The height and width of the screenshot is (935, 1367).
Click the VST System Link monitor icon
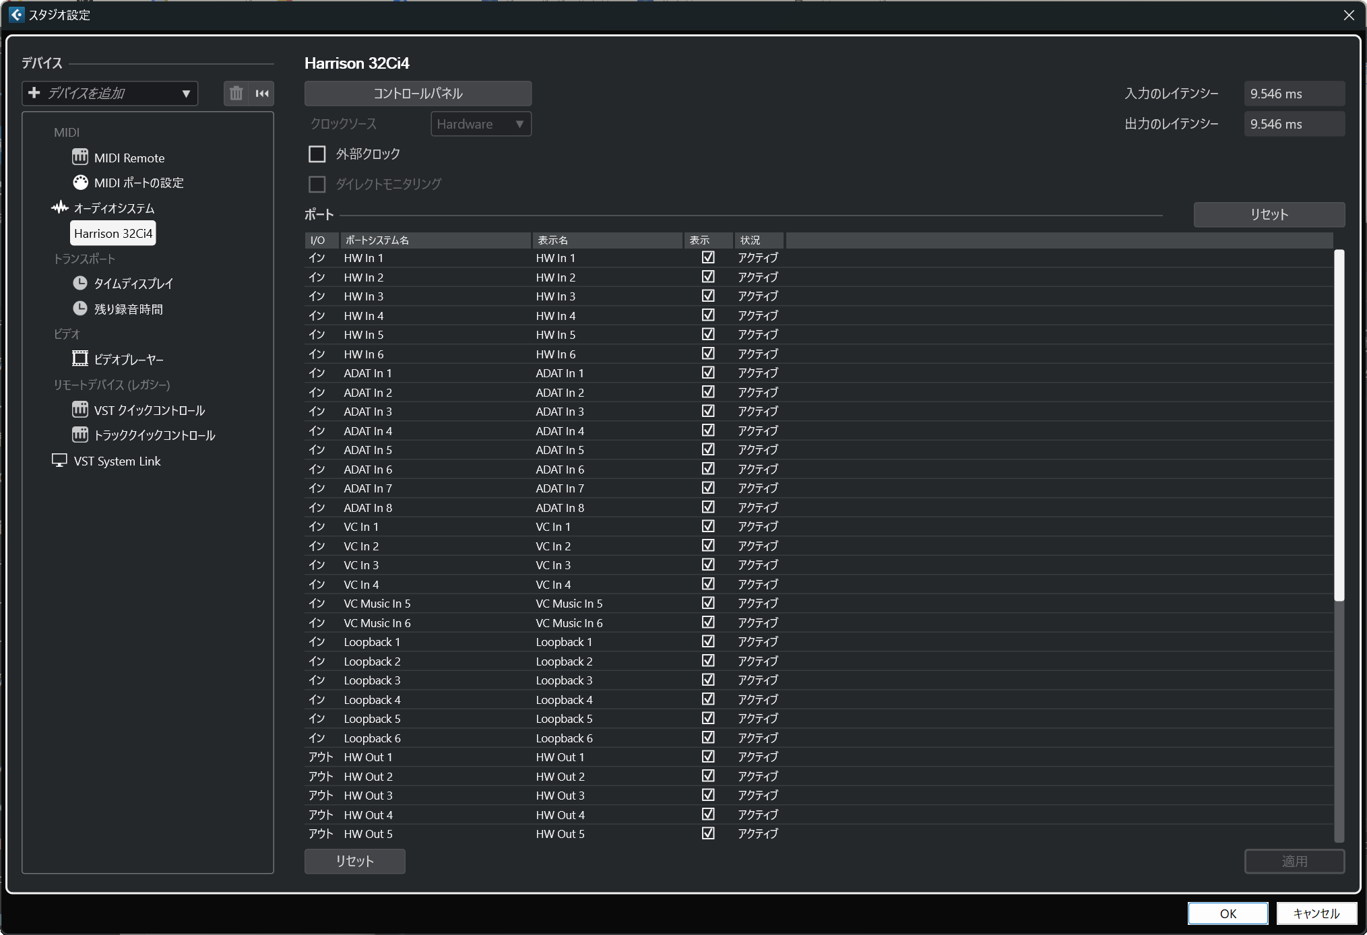pyautogui.click(x=59, y=460)
